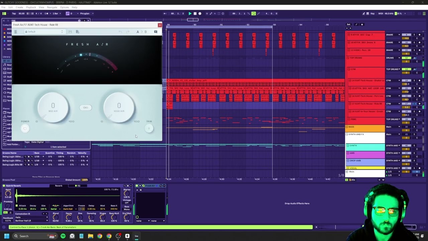Screen dimensions: 428x241
Task: Unfold the 9 ATYYA SKII Clap 7 track
Action: click(x=349, y=35)
